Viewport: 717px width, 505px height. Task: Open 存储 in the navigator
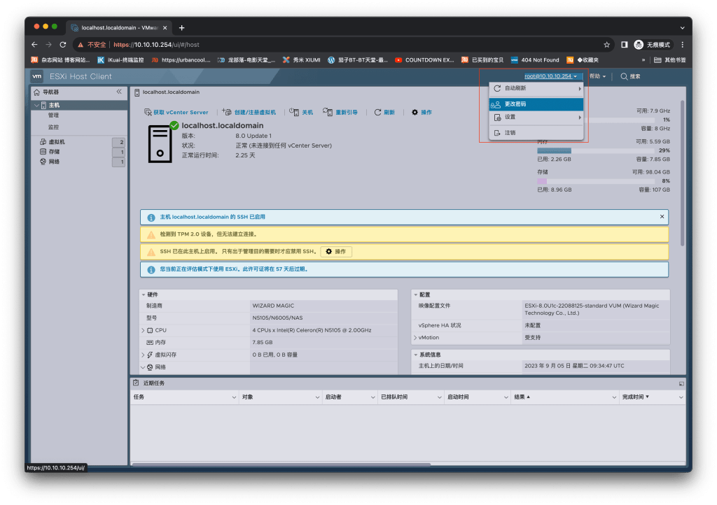[x=54, y=152]
